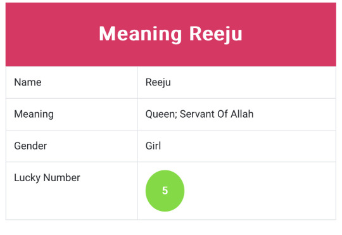Select the "Girl" gender value
This screenshot has width=342, height=235.
click(153, 146)
